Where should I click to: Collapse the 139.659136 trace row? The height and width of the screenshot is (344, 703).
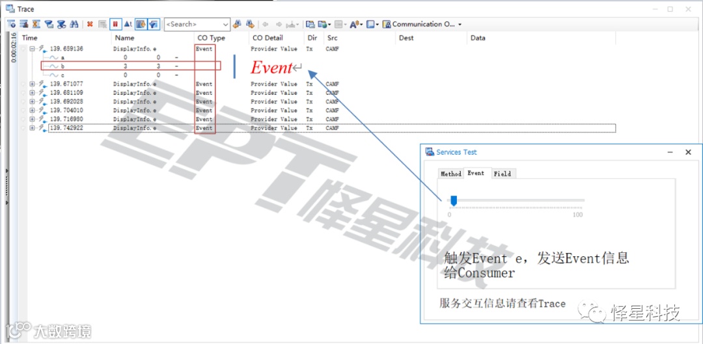(33, 49)
